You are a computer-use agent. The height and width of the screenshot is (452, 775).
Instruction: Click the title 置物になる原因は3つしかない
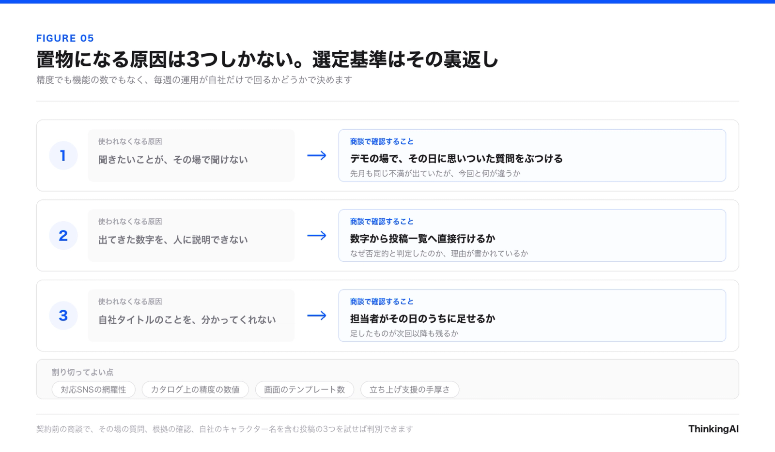(x=267, y=60)
